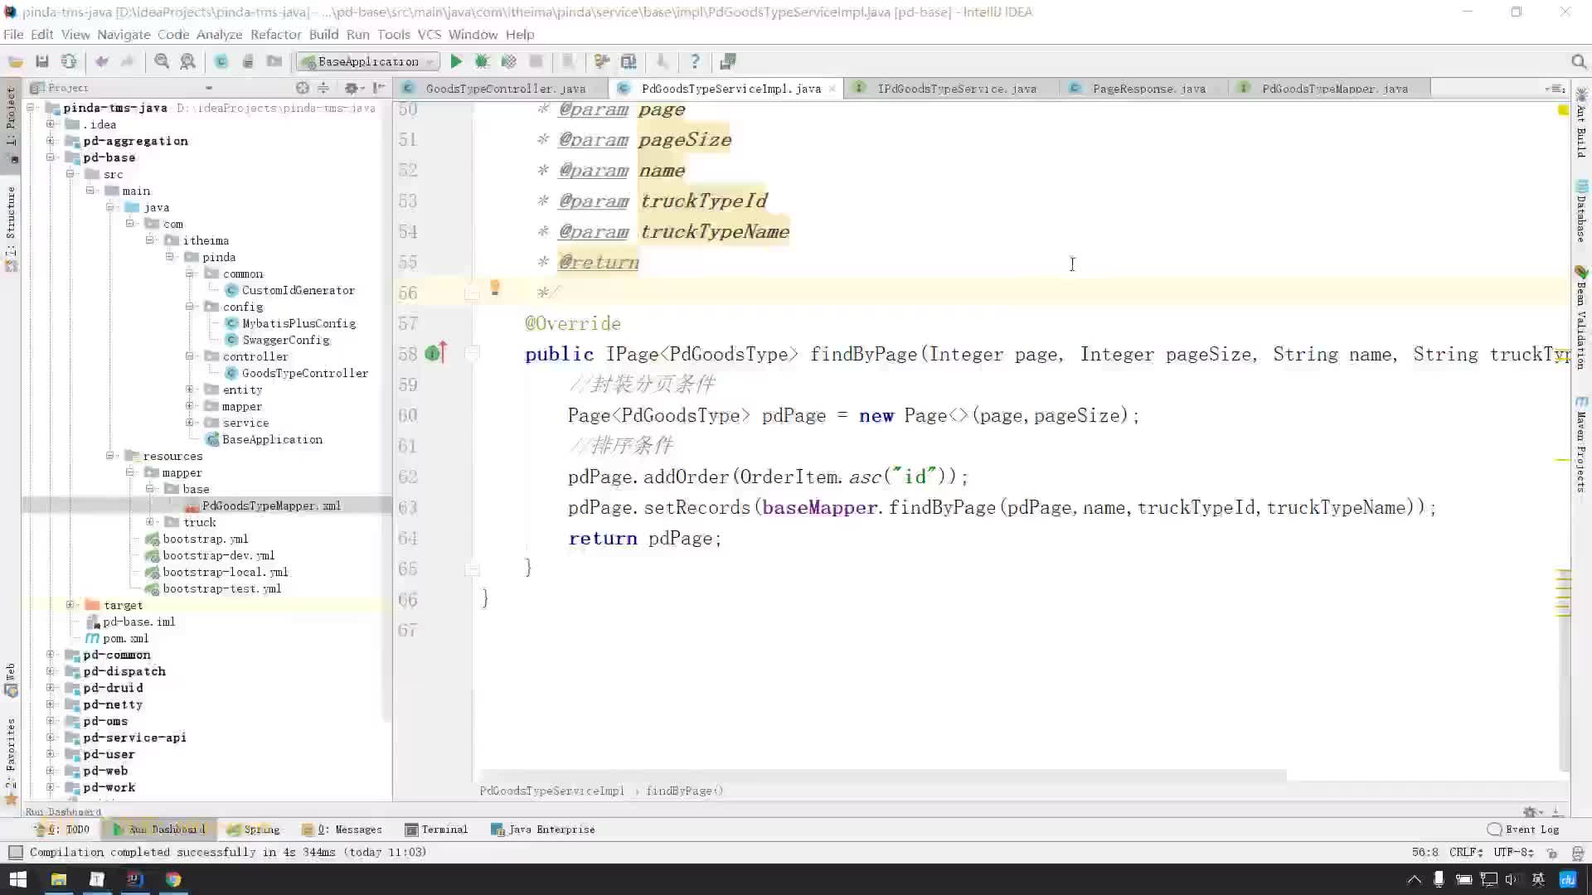Screen dimensions: 1592x895
Task: Run BaseApplication with the green play icon
Action: pos(456,61)
